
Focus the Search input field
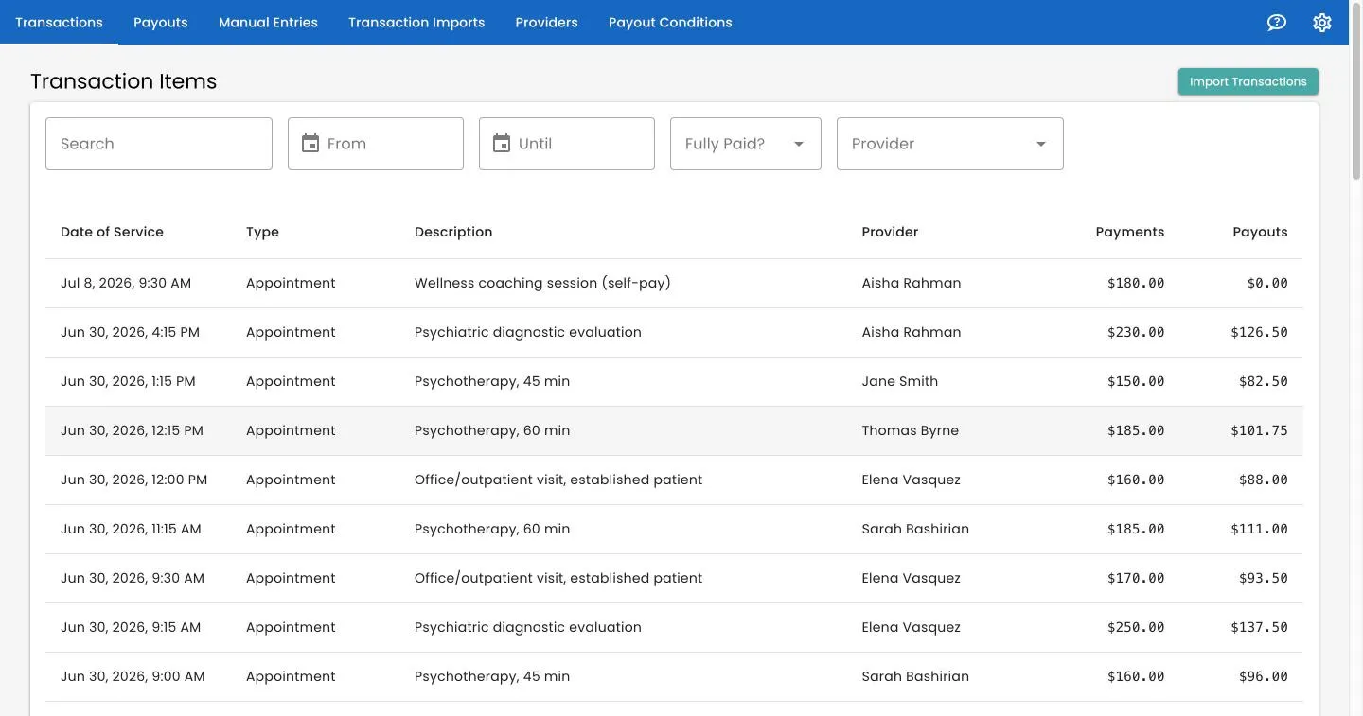[x=159, y=144]
